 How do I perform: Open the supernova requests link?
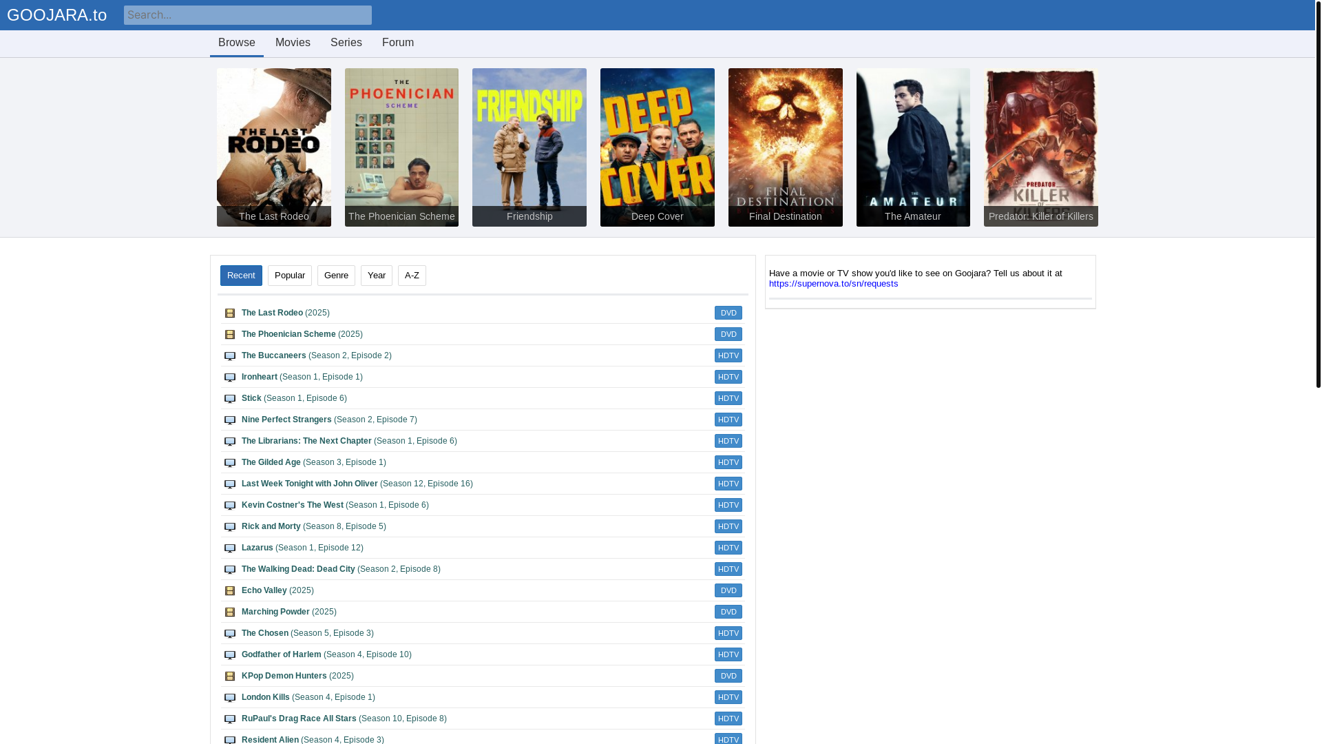pyautogui.click(x=833, y=284)
